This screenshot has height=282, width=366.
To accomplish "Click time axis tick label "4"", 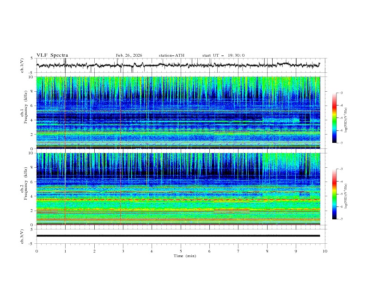I will tap(152, 251).
